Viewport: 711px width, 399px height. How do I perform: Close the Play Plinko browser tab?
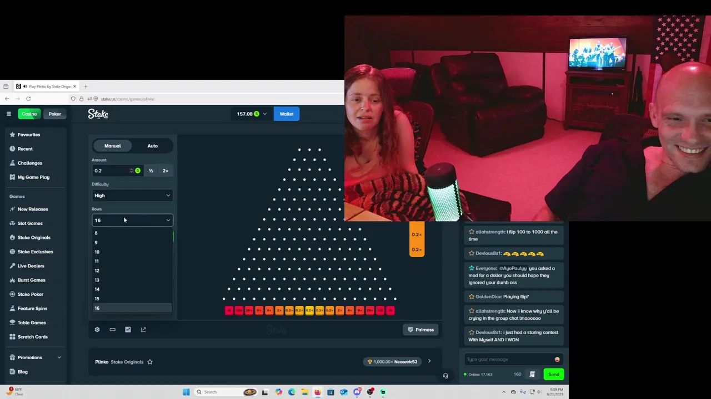coord(74,86)
